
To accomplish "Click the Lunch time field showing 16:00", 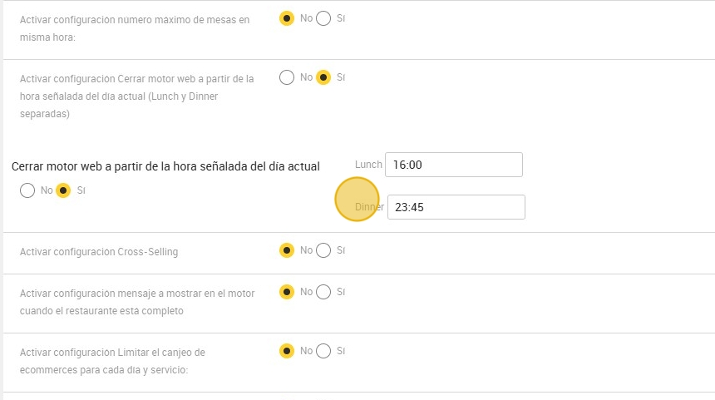I will pos(455,165).
